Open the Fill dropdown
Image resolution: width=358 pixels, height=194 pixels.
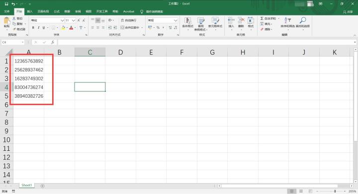266,24
